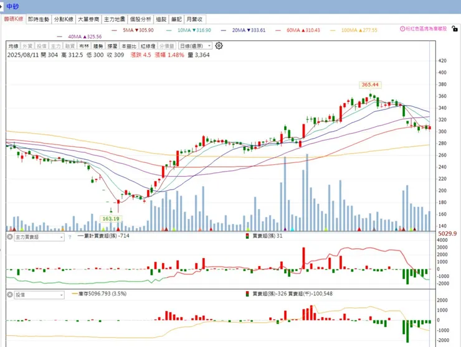Click the 漲跌 4.5 value
This screenshot has height=347, width=461.
pyautogui.click(x=141, y=55)
